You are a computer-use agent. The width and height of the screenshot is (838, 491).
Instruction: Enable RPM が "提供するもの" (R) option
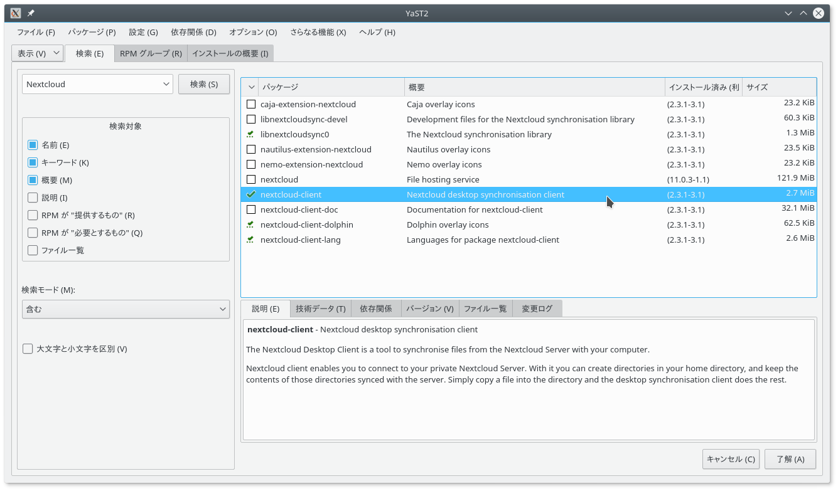click(33, 215)
